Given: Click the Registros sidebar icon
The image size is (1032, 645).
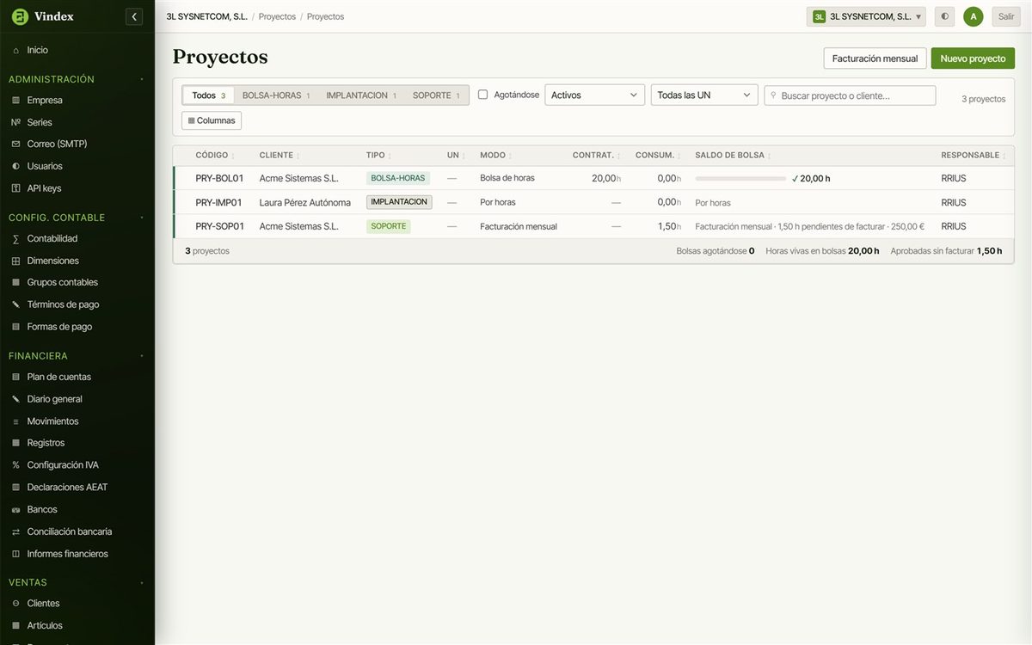Looking at the screenshot, I should (15, 443).
